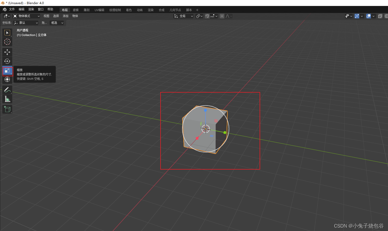Viewport: 388px width, 231px height.
Task: Toggle viewport overlays
Action: pos(369,16)
